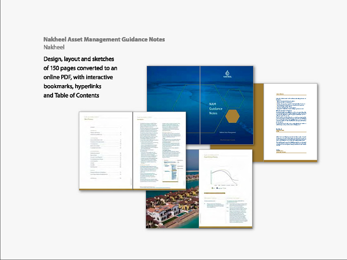This screenshot has width=347, height=260.
Task: Open the Table of Contents page spread
Action: (132, 151)
